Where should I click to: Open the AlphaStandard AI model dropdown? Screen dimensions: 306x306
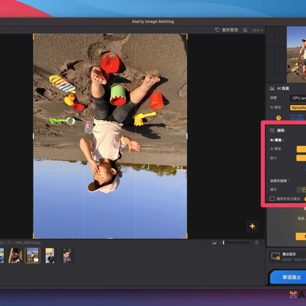pyautogui.click(x=298, y=108)
